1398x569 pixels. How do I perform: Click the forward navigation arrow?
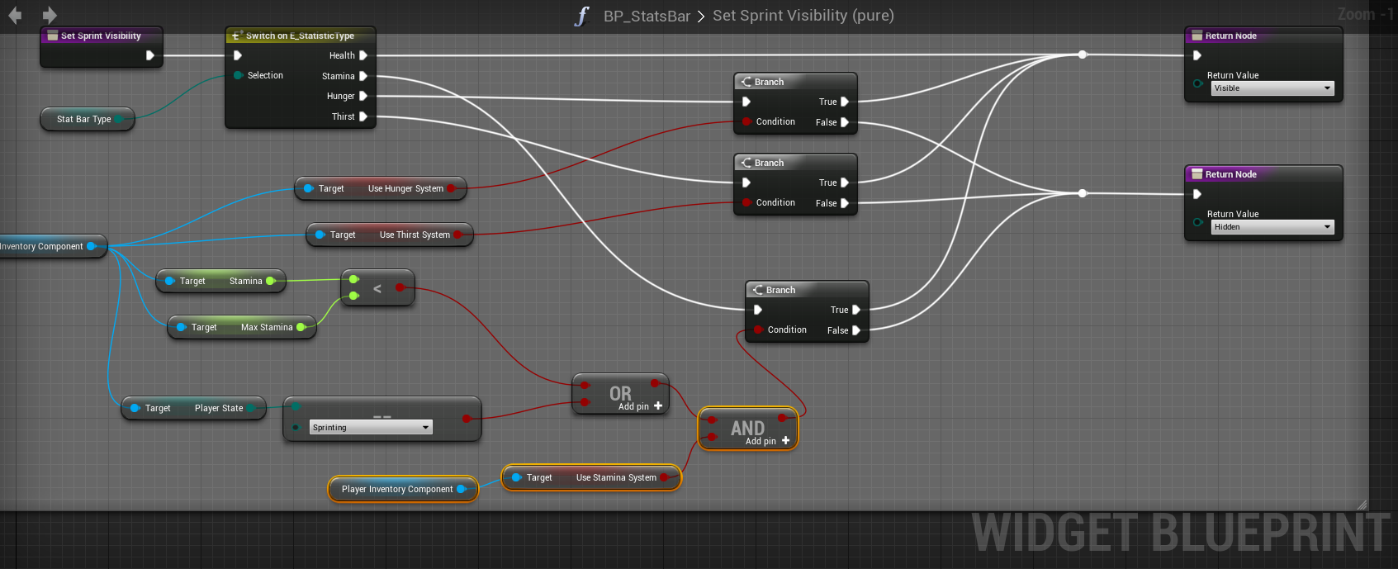tap(50, 15)
